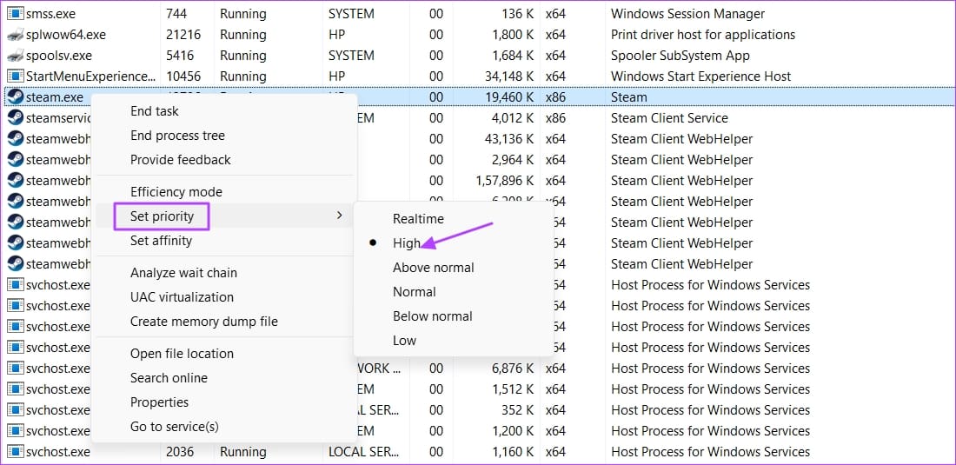Screen dimensions: 956x465
Task: Click the 6,876 K memory value
Action: click(512, 369)
